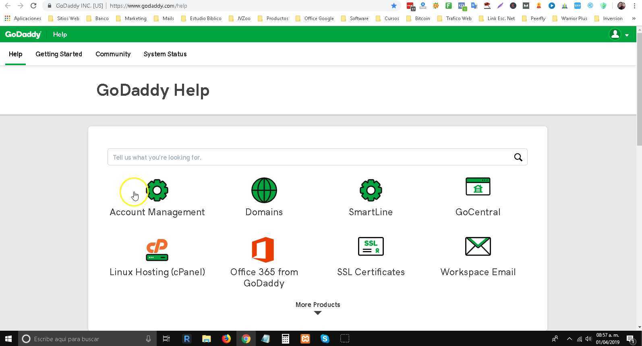Click the GoDaddy logo link

tap(23, 35)
